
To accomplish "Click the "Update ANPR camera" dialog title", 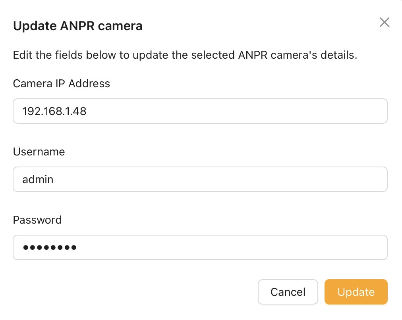I will point(78,26).
